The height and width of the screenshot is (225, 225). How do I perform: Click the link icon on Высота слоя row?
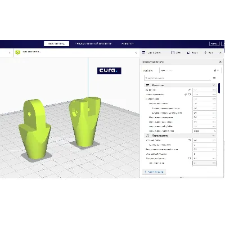[190, 90]
